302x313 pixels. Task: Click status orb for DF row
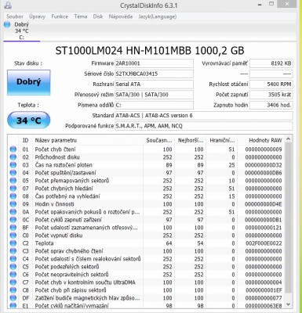pos(13,298)
